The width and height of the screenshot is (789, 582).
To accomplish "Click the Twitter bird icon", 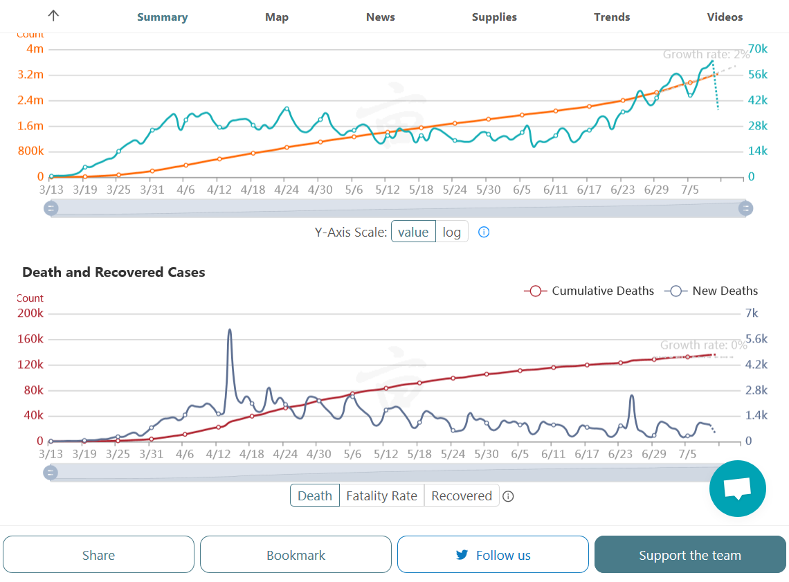I will (462, 555).
